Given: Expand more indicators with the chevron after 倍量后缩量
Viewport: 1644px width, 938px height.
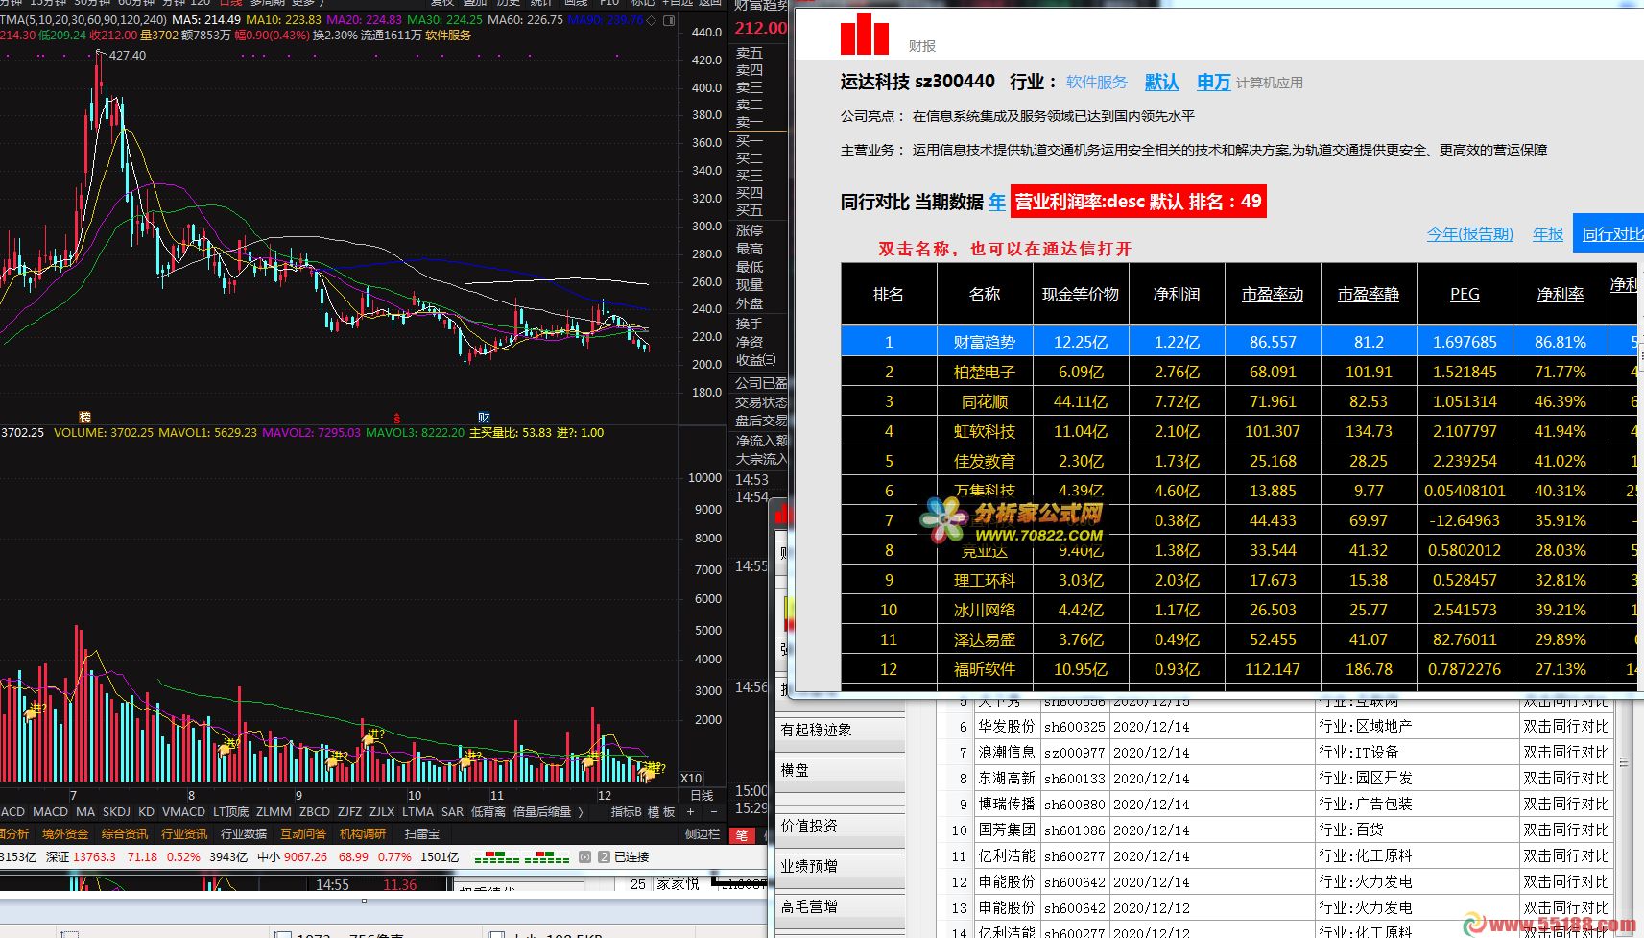Looking at the screenshot, I should click(x=581, y=812).
